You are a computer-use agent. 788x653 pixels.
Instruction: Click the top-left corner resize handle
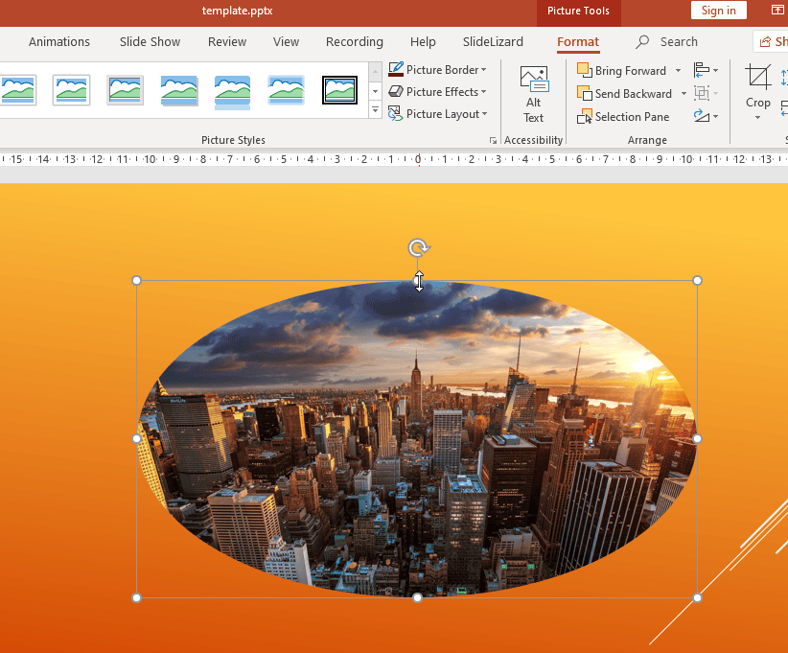click(137, 281)
